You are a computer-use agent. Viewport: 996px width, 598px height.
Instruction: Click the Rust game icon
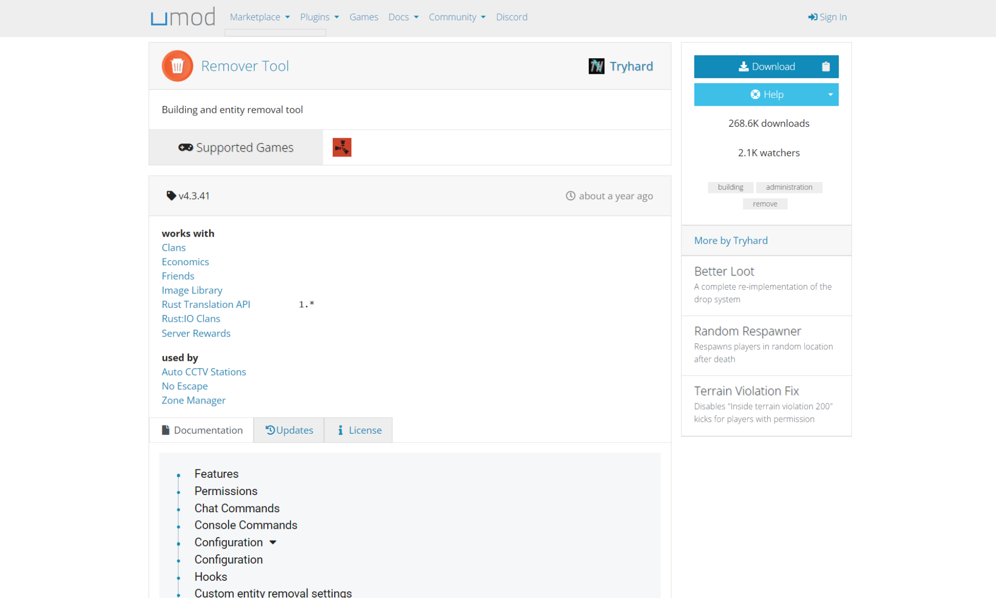(342, 147)
